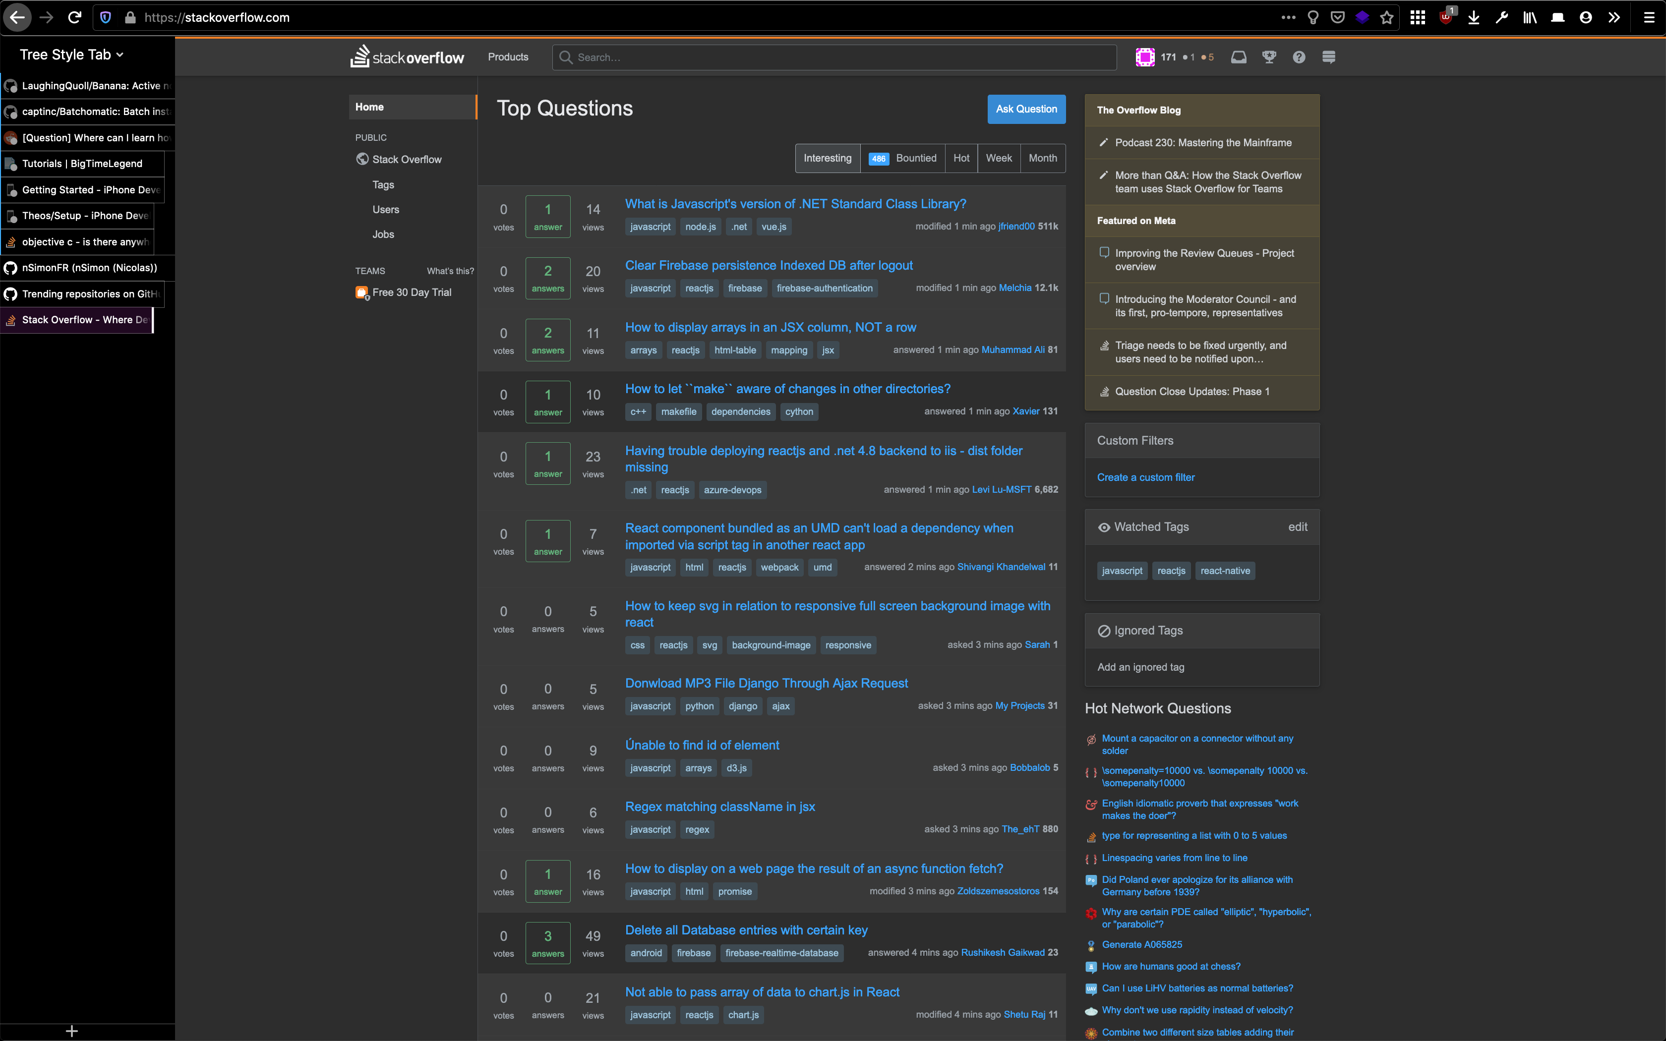Click the Stack Overflow logo

(408, 57)
